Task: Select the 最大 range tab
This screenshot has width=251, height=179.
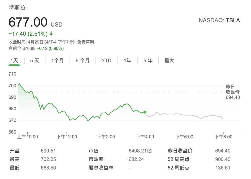Action: (x=169, y=61)
